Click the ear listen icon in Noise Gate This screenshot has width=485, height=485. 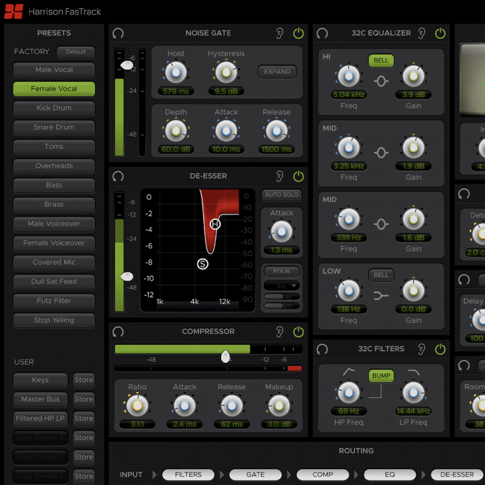[x=279, y=33]
